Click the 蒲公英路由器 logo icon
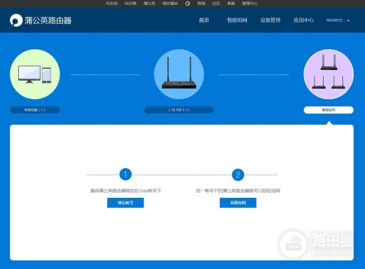 [x=16, y=20]
